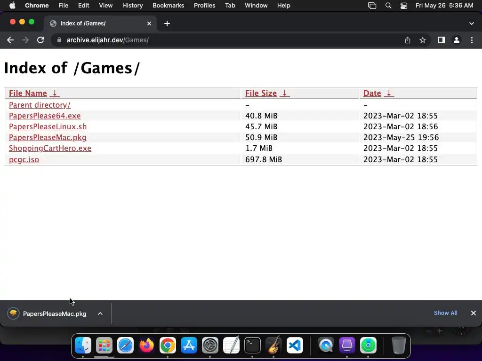Click the 2023-May-25 19:56 date cell
Screen dimensions: 482x361
click(401, 137)
